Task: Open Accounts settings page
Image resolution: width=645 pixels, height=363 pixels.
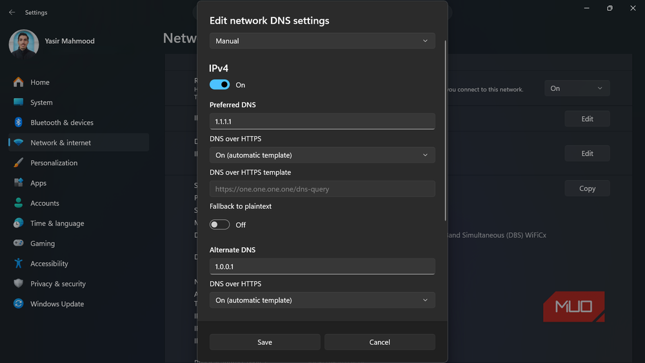Action: click(x=79, y=203)
